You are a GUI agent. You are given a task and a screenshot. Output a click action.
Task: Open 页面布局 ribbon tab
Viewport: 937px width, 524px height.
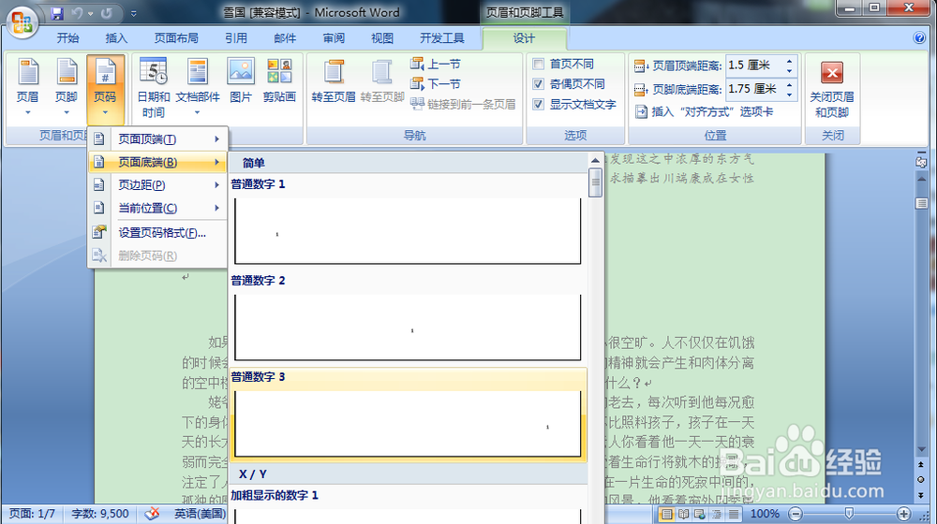point(176,38)
